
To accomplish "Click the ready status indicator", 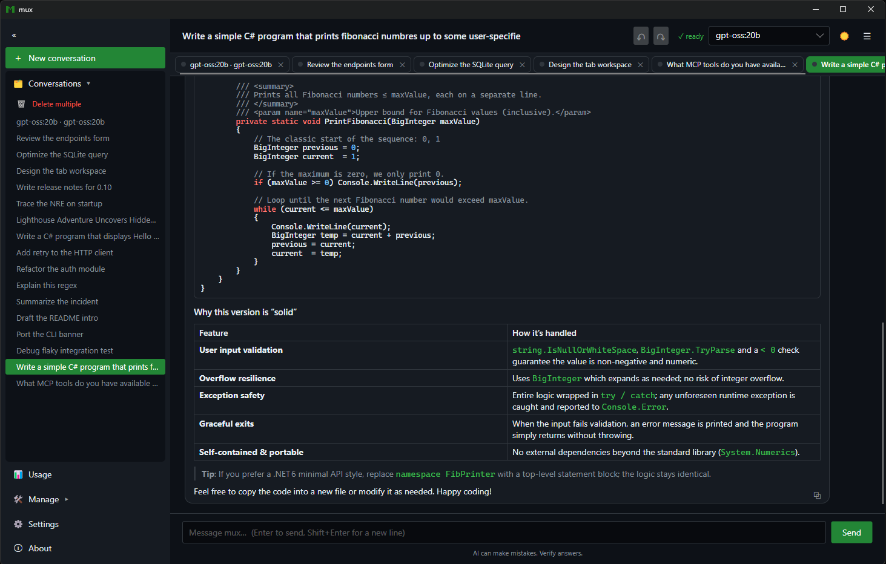I will tap(690, 36).
